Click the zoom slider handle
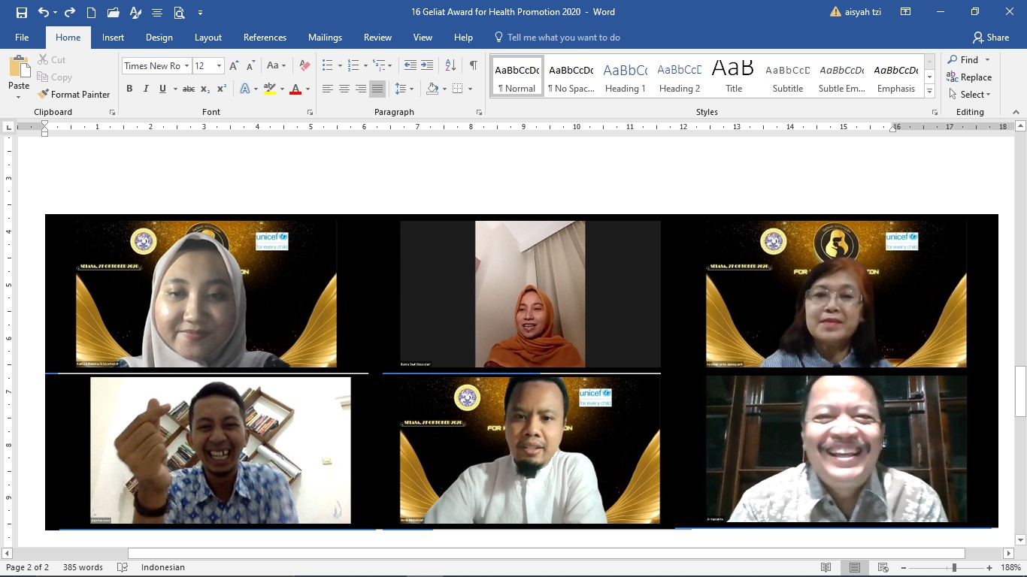The height and width of the screenshot is (577, 1027). [955, 567]
